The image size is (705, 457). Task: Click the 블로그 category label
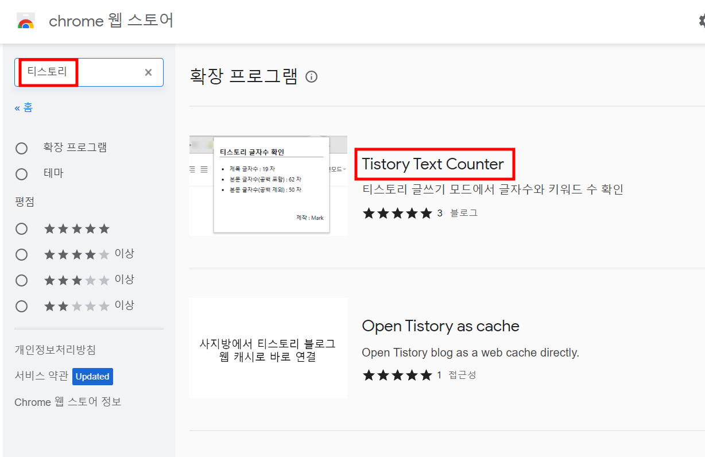point(464,213)
